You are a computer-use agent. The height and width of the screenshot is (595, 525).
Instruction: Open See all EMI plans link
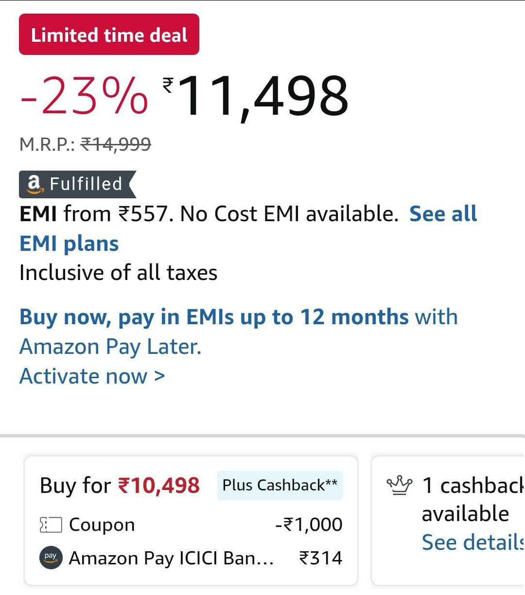click(248, 228)
